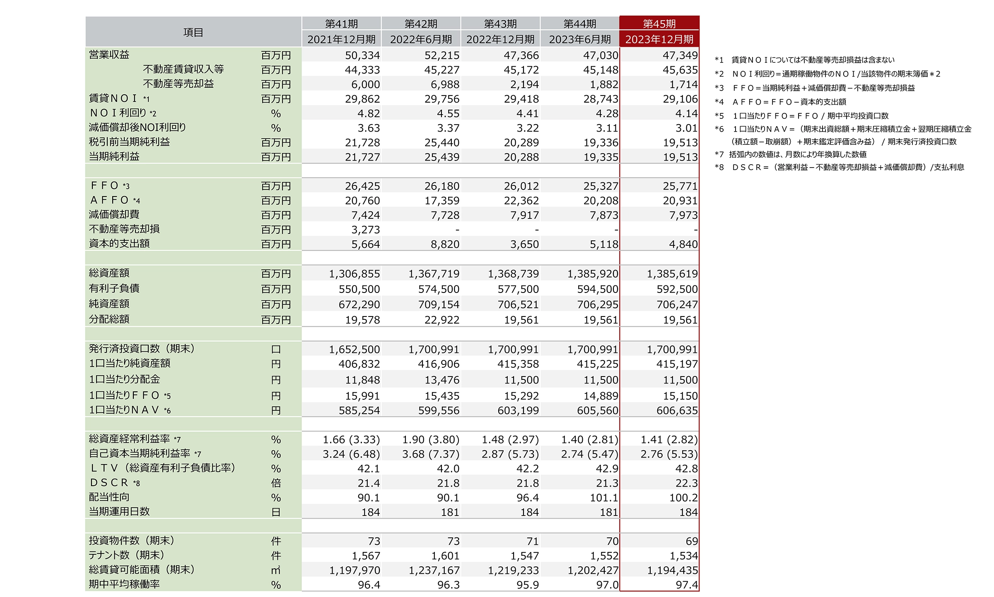Click the 50,334 operating revenue value
This screenshot has width=994, height=597.
coord(362,55)
